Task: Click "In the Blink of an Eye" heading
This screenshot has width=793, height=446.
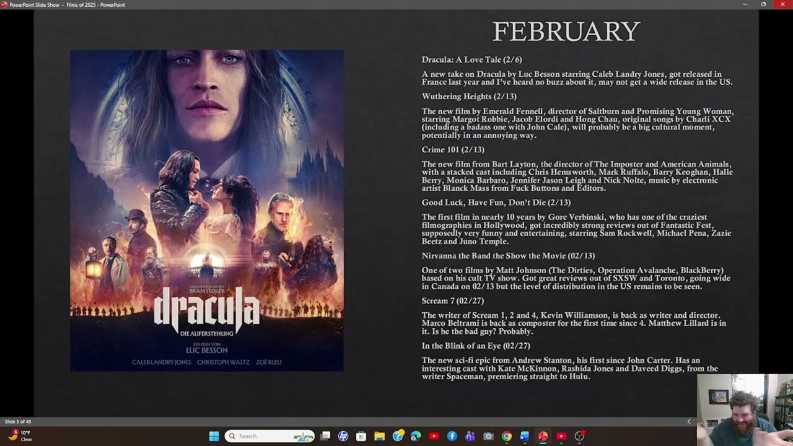Action: [x=476, y=346]
